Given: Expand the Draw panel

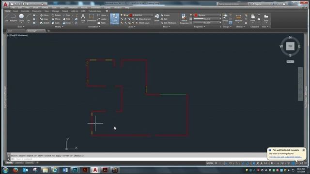Looking at the screenshot, I should pos(21,27).
